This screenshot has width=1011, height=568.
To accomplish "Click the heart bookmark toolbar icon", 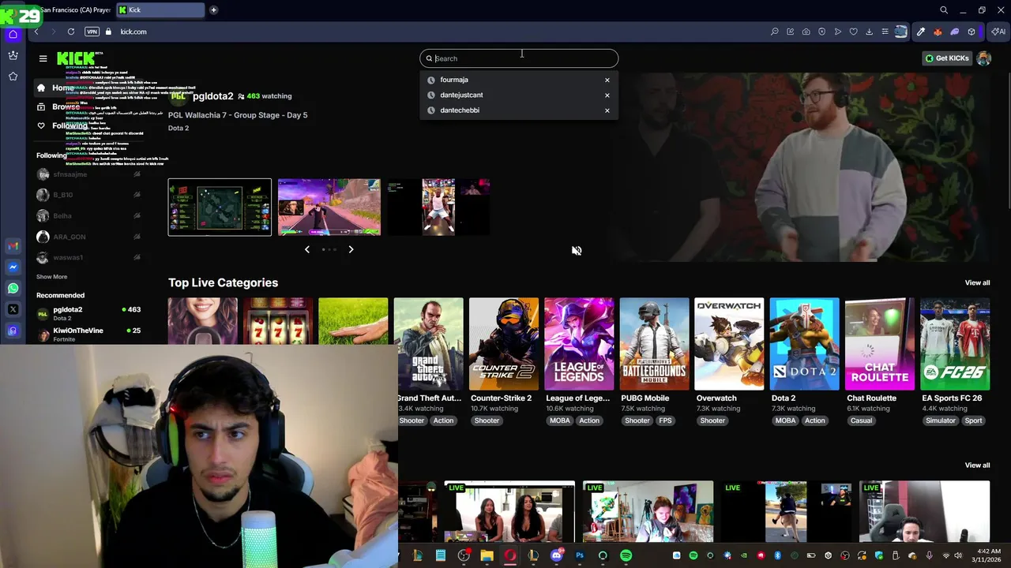I will coord(853,32).
